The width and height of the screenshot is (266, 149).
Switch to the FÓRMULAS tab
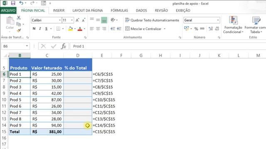pos(119,10)
